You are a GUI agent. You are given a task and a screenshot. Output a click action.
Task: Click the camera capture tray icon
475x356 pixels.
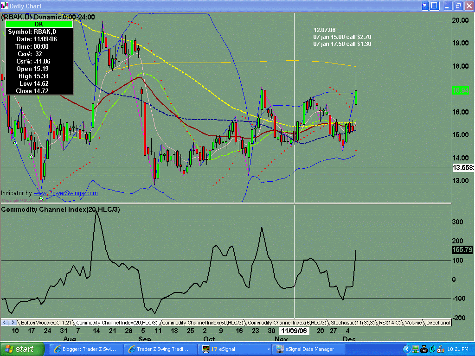(x=424, y=350)
